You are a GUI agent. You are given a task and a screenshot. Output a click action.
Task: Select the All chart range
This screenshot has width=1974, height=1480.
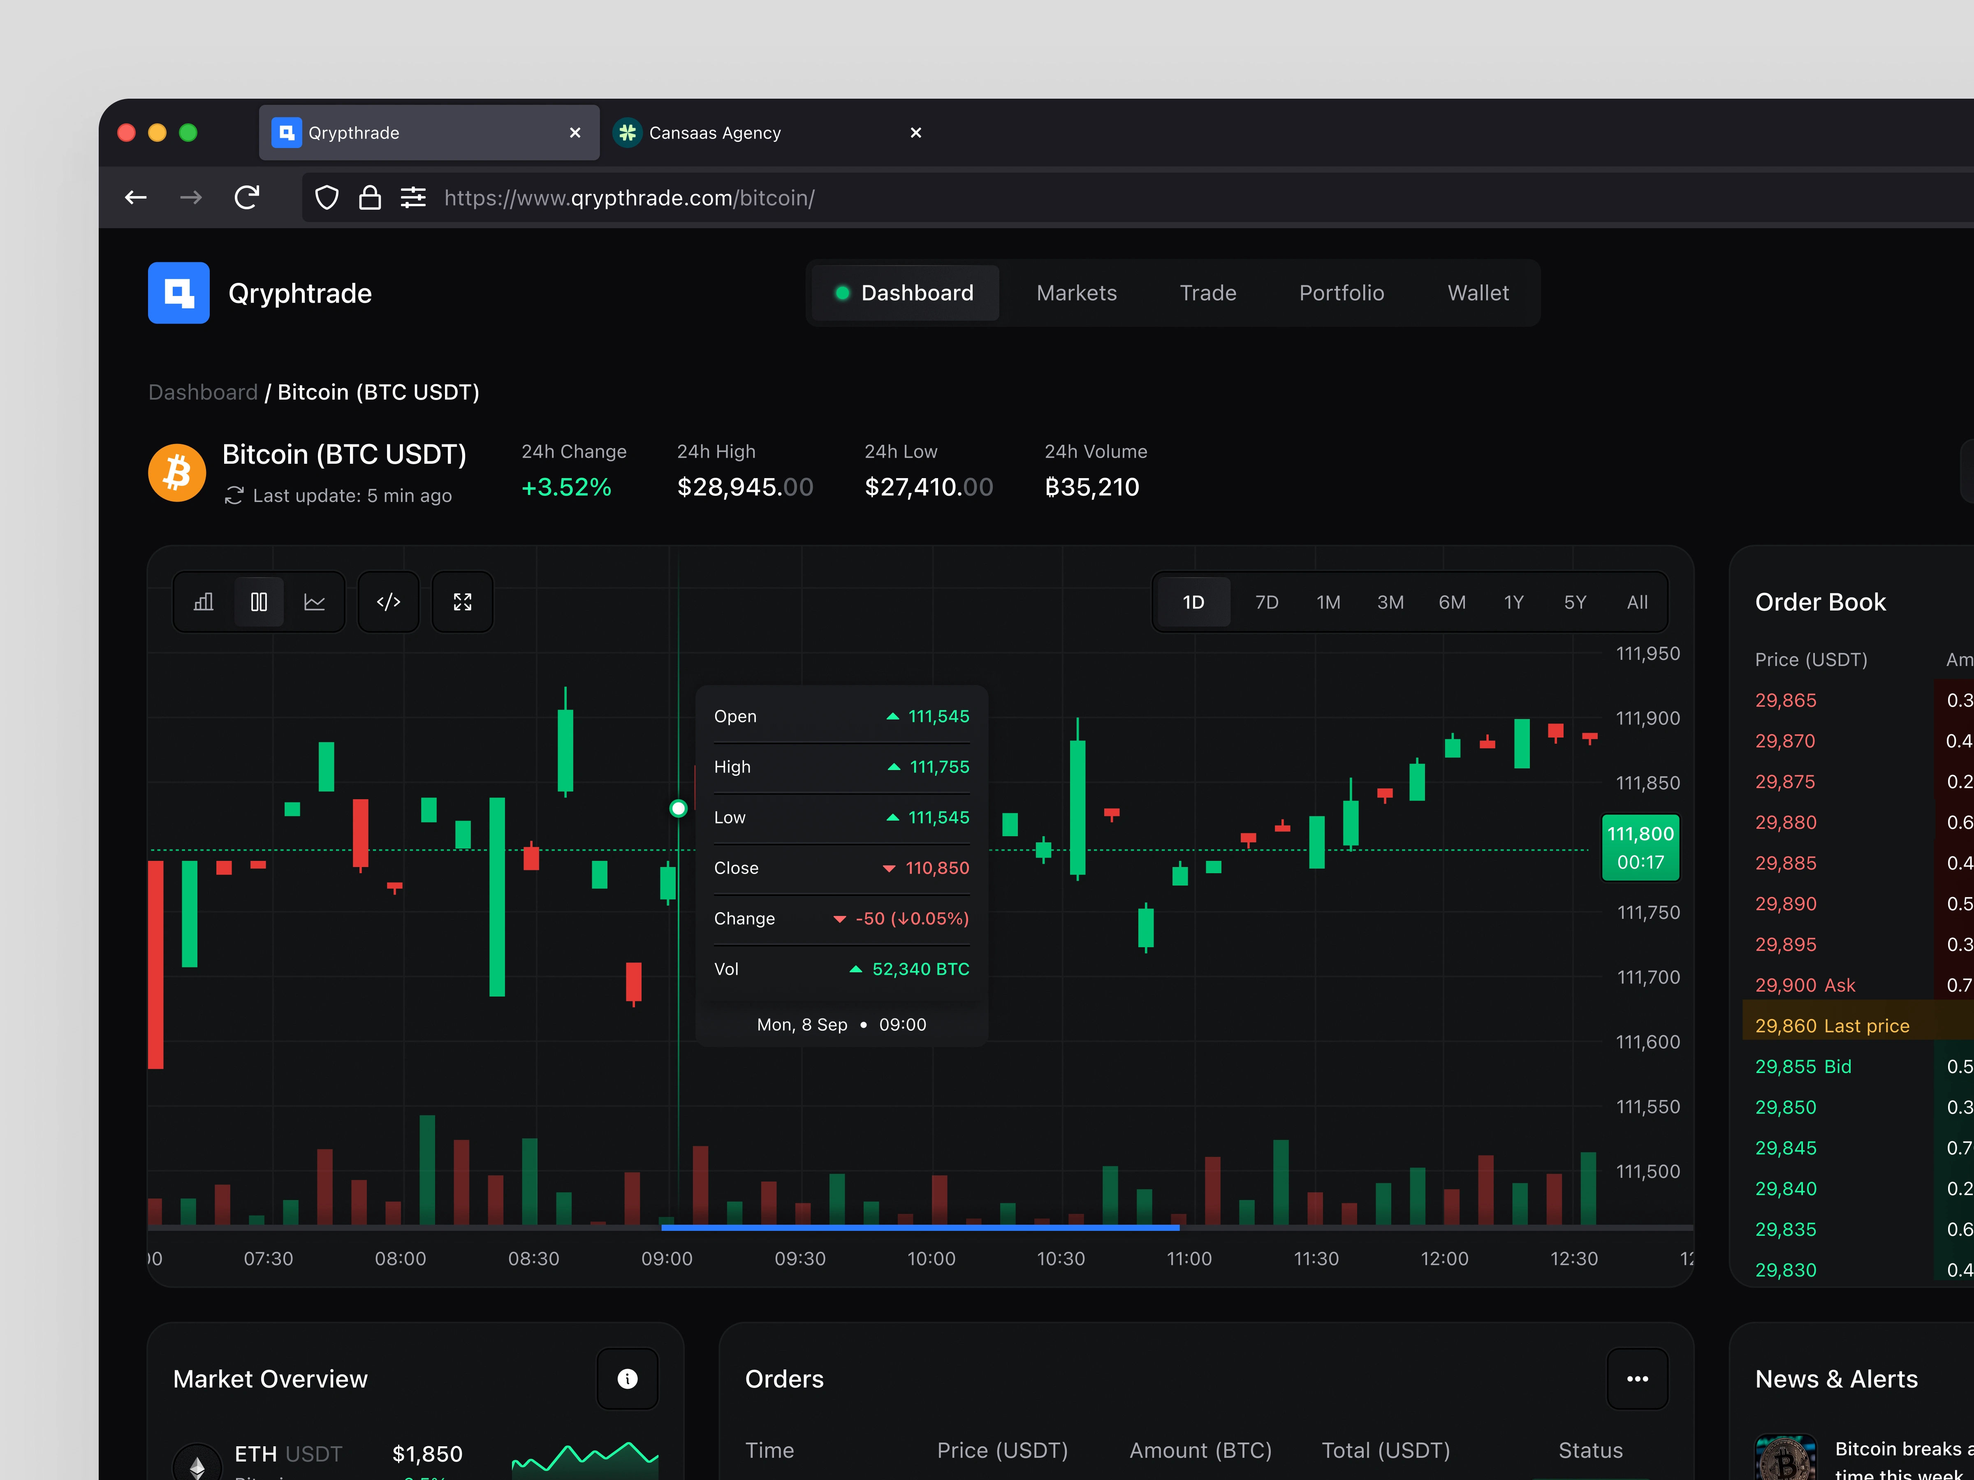(1637, 602)
